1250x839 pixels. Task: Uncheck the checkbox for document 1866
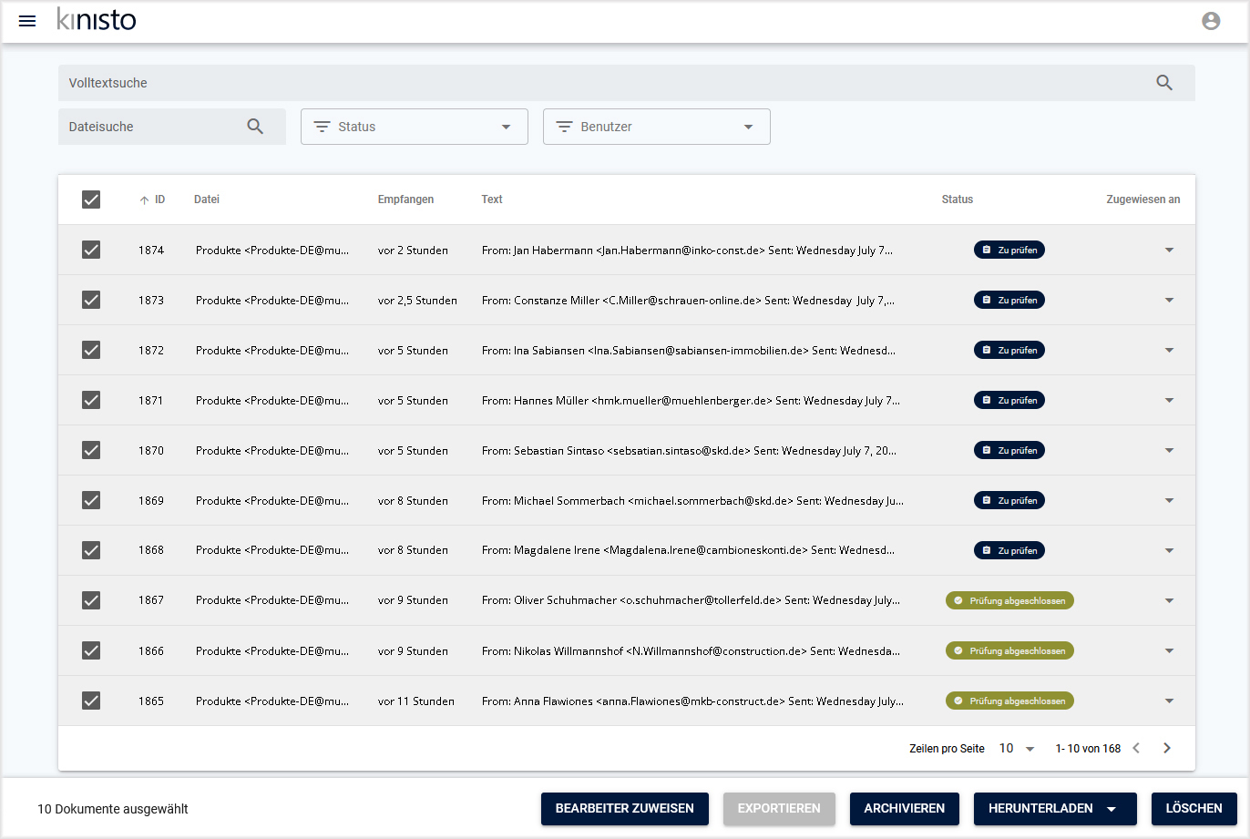click(x=91, y=650)
